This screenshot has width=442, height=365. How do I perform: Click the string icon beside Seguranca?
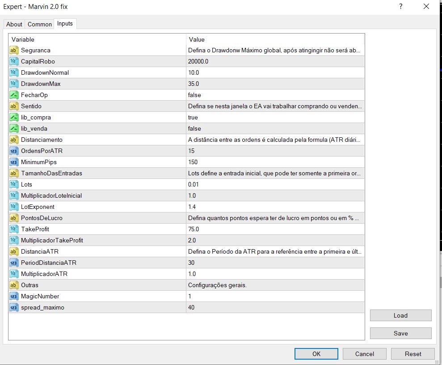pyautogui.click(x=13, y=50)
